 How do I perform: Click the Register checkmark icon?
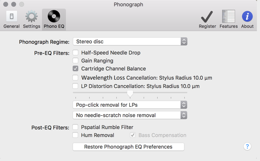(207, 17)
